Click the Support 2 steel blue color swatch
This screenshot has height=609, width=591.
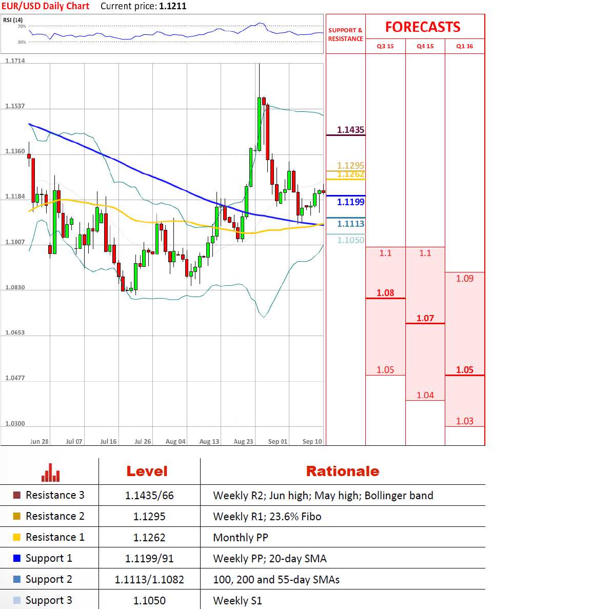(x=17, y=579)
